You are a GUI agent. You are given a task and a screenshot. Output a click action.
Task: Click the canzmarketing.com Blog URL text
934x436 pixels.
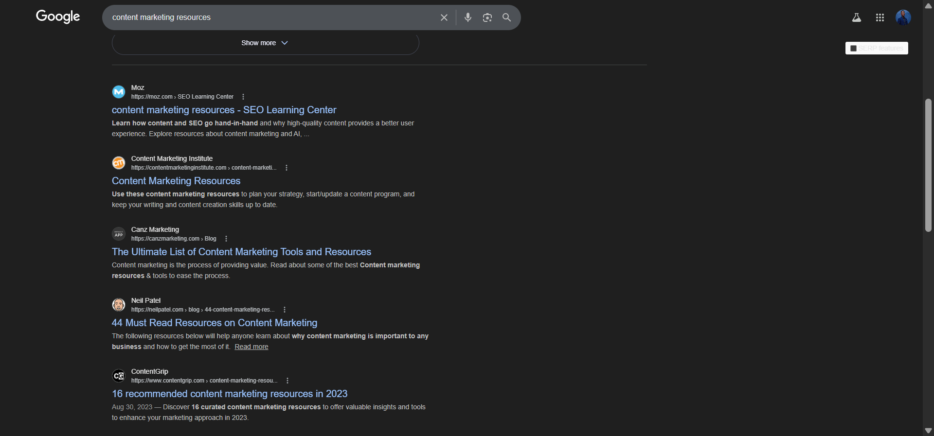[174, 239]
